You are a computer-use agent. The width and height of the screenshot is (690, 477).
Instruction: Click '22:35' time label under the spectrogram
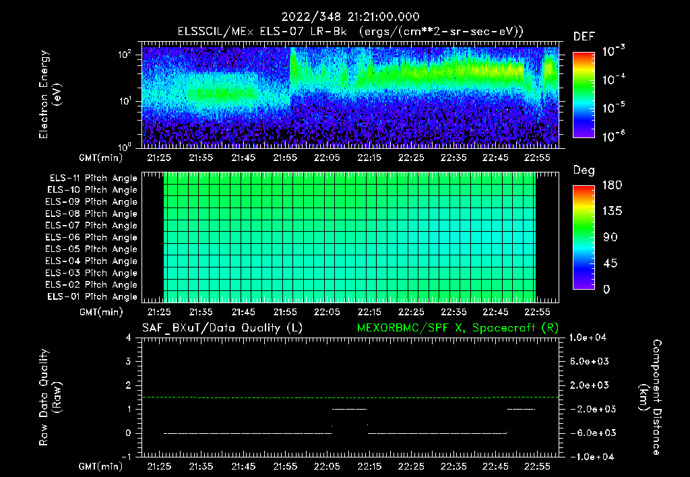(453, 158)
